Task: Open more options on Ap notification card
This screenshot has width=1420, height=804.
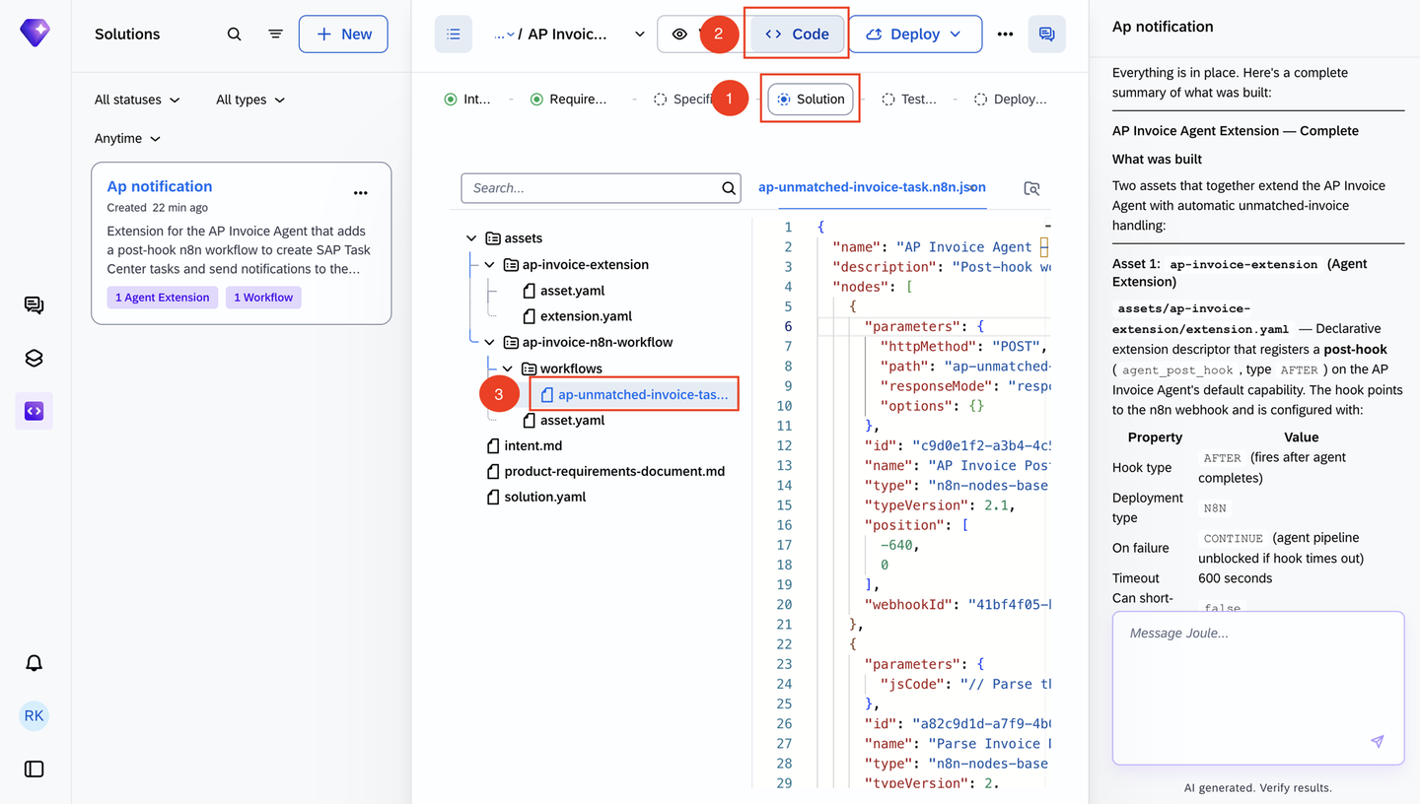Action: click(361, 193)
